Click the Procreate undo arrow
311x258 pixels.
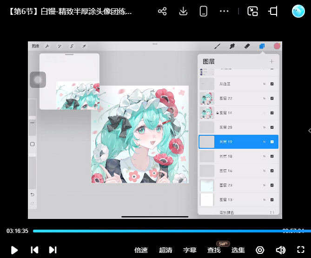(x=33, y=194)
